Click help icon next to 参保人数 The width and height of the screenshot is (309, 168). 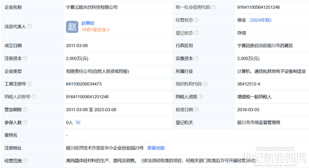(25, 122)
